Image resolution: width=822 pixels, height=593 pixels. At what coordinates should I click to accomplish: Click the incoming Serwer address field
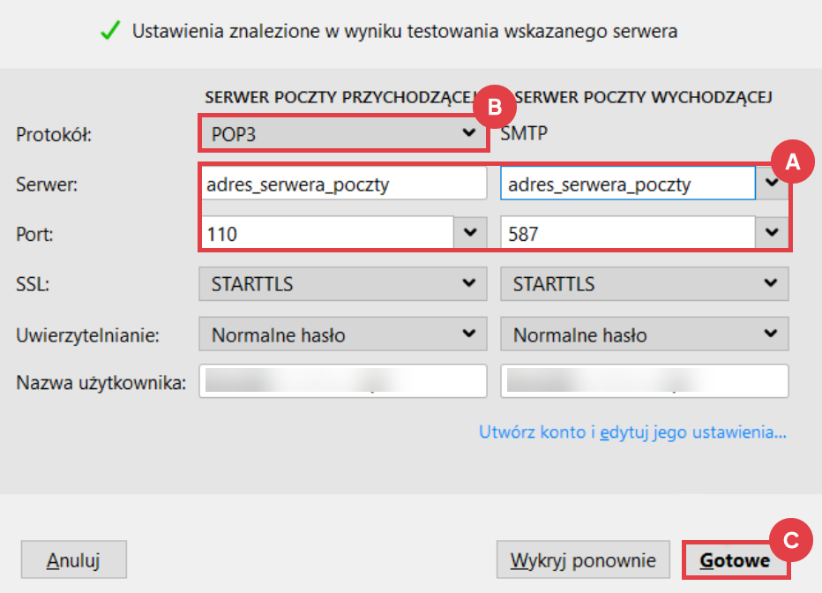coord(343,184)
